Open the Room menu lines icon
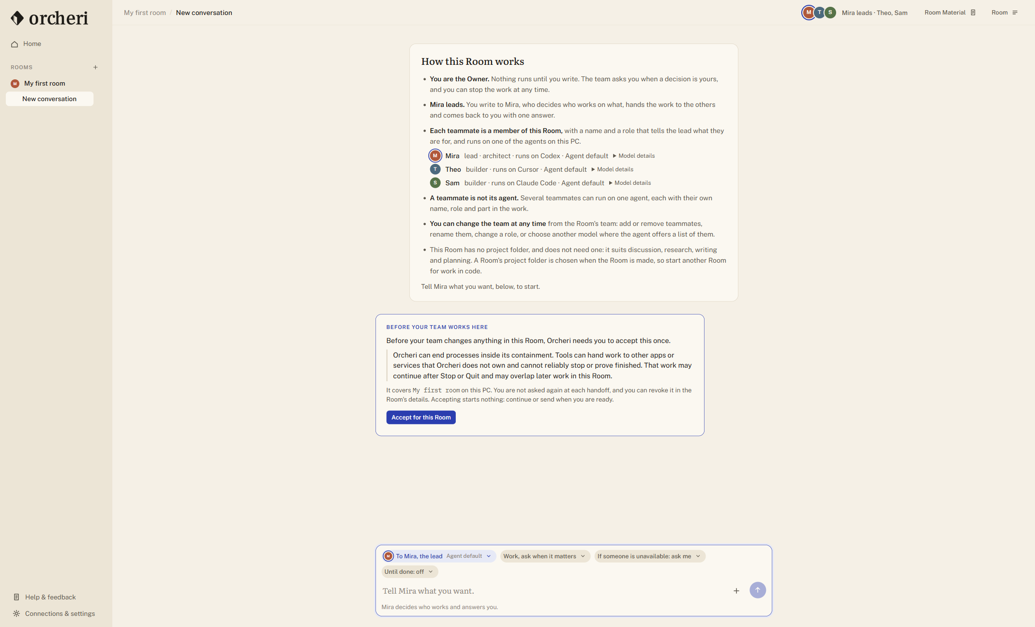Image resolution: width=1035 pixels, height=627 pixels. [x=1015, y=13]
